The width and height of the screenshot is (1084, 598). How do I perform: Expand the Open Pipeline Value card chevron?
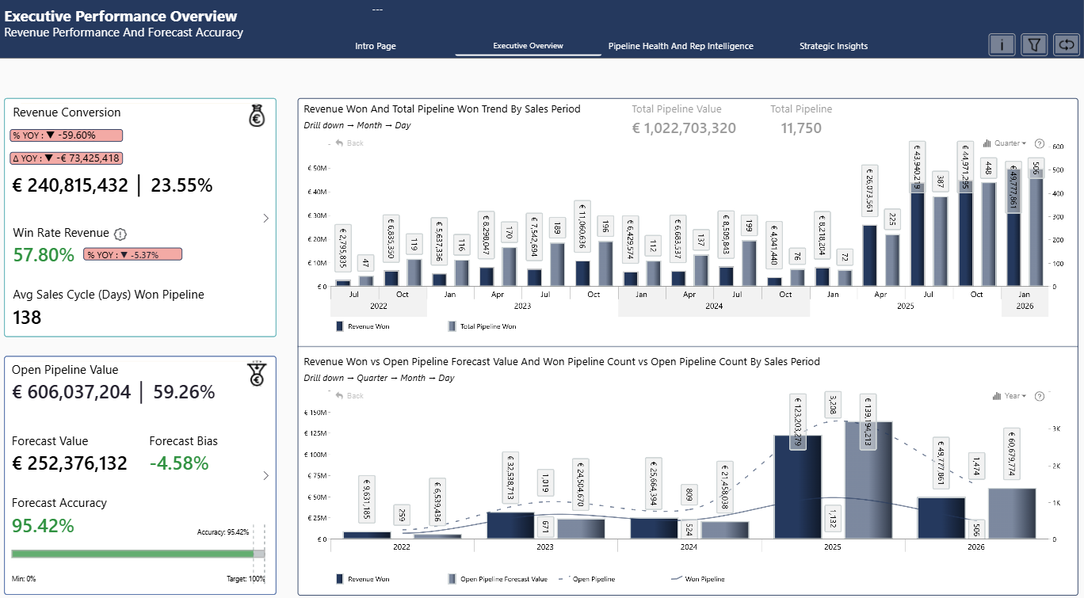[265, 476]
